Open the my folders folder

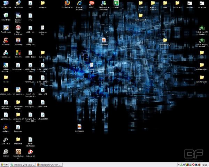click(x=177, y=5)
